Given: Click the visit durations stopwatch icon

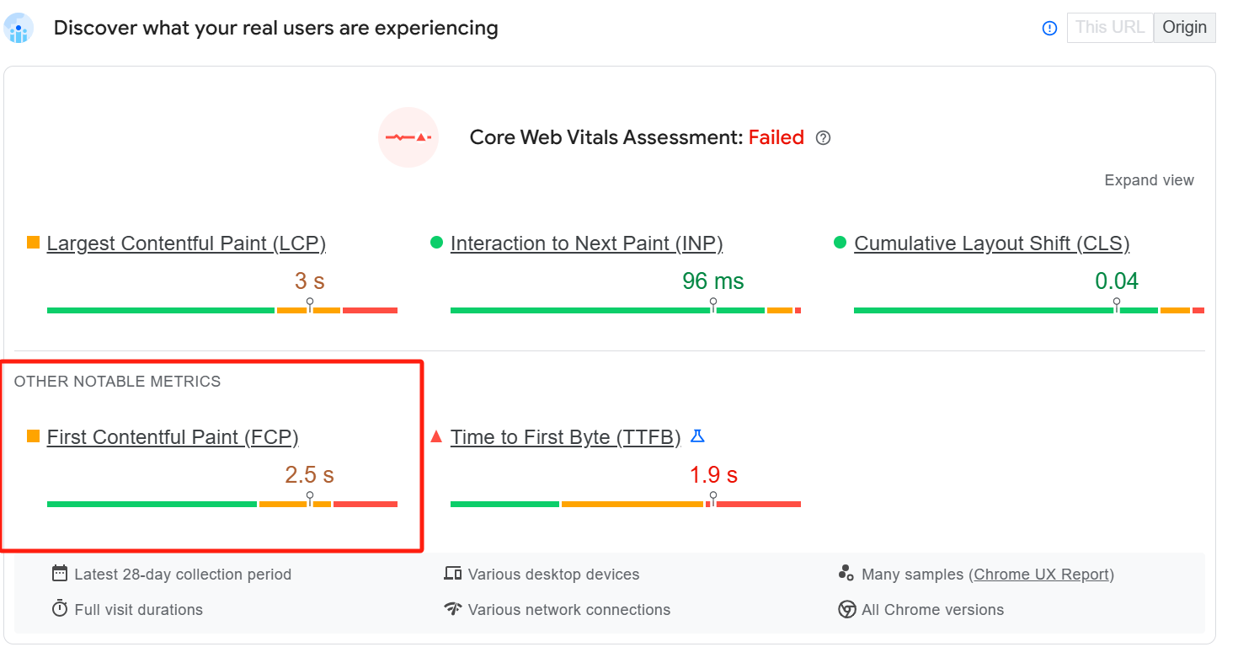Looking at the screenshot, I should coord(60,608).
